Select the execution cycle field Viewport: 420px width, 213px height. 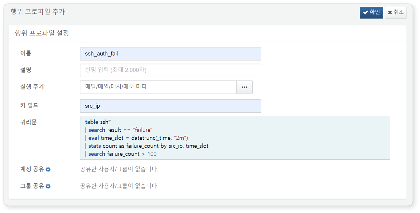point(158,87)
